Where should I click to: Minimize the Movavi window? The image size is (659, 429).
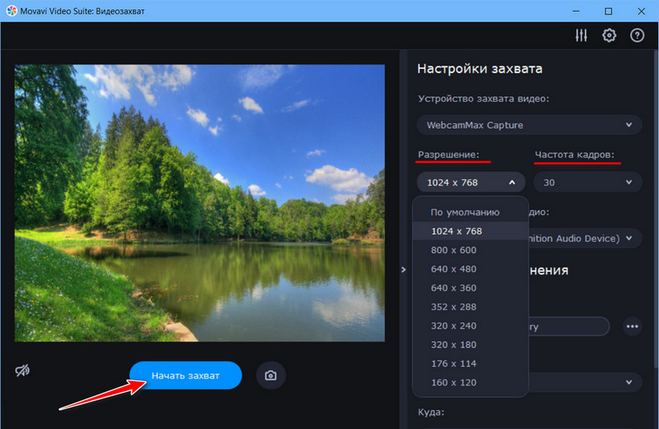(x=576, y=11)
